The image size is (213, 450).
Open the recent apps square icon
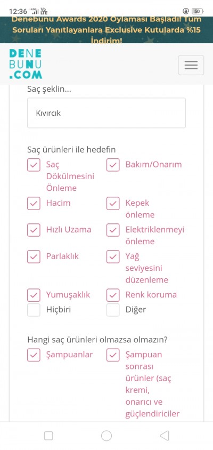(x=48, y=436)
